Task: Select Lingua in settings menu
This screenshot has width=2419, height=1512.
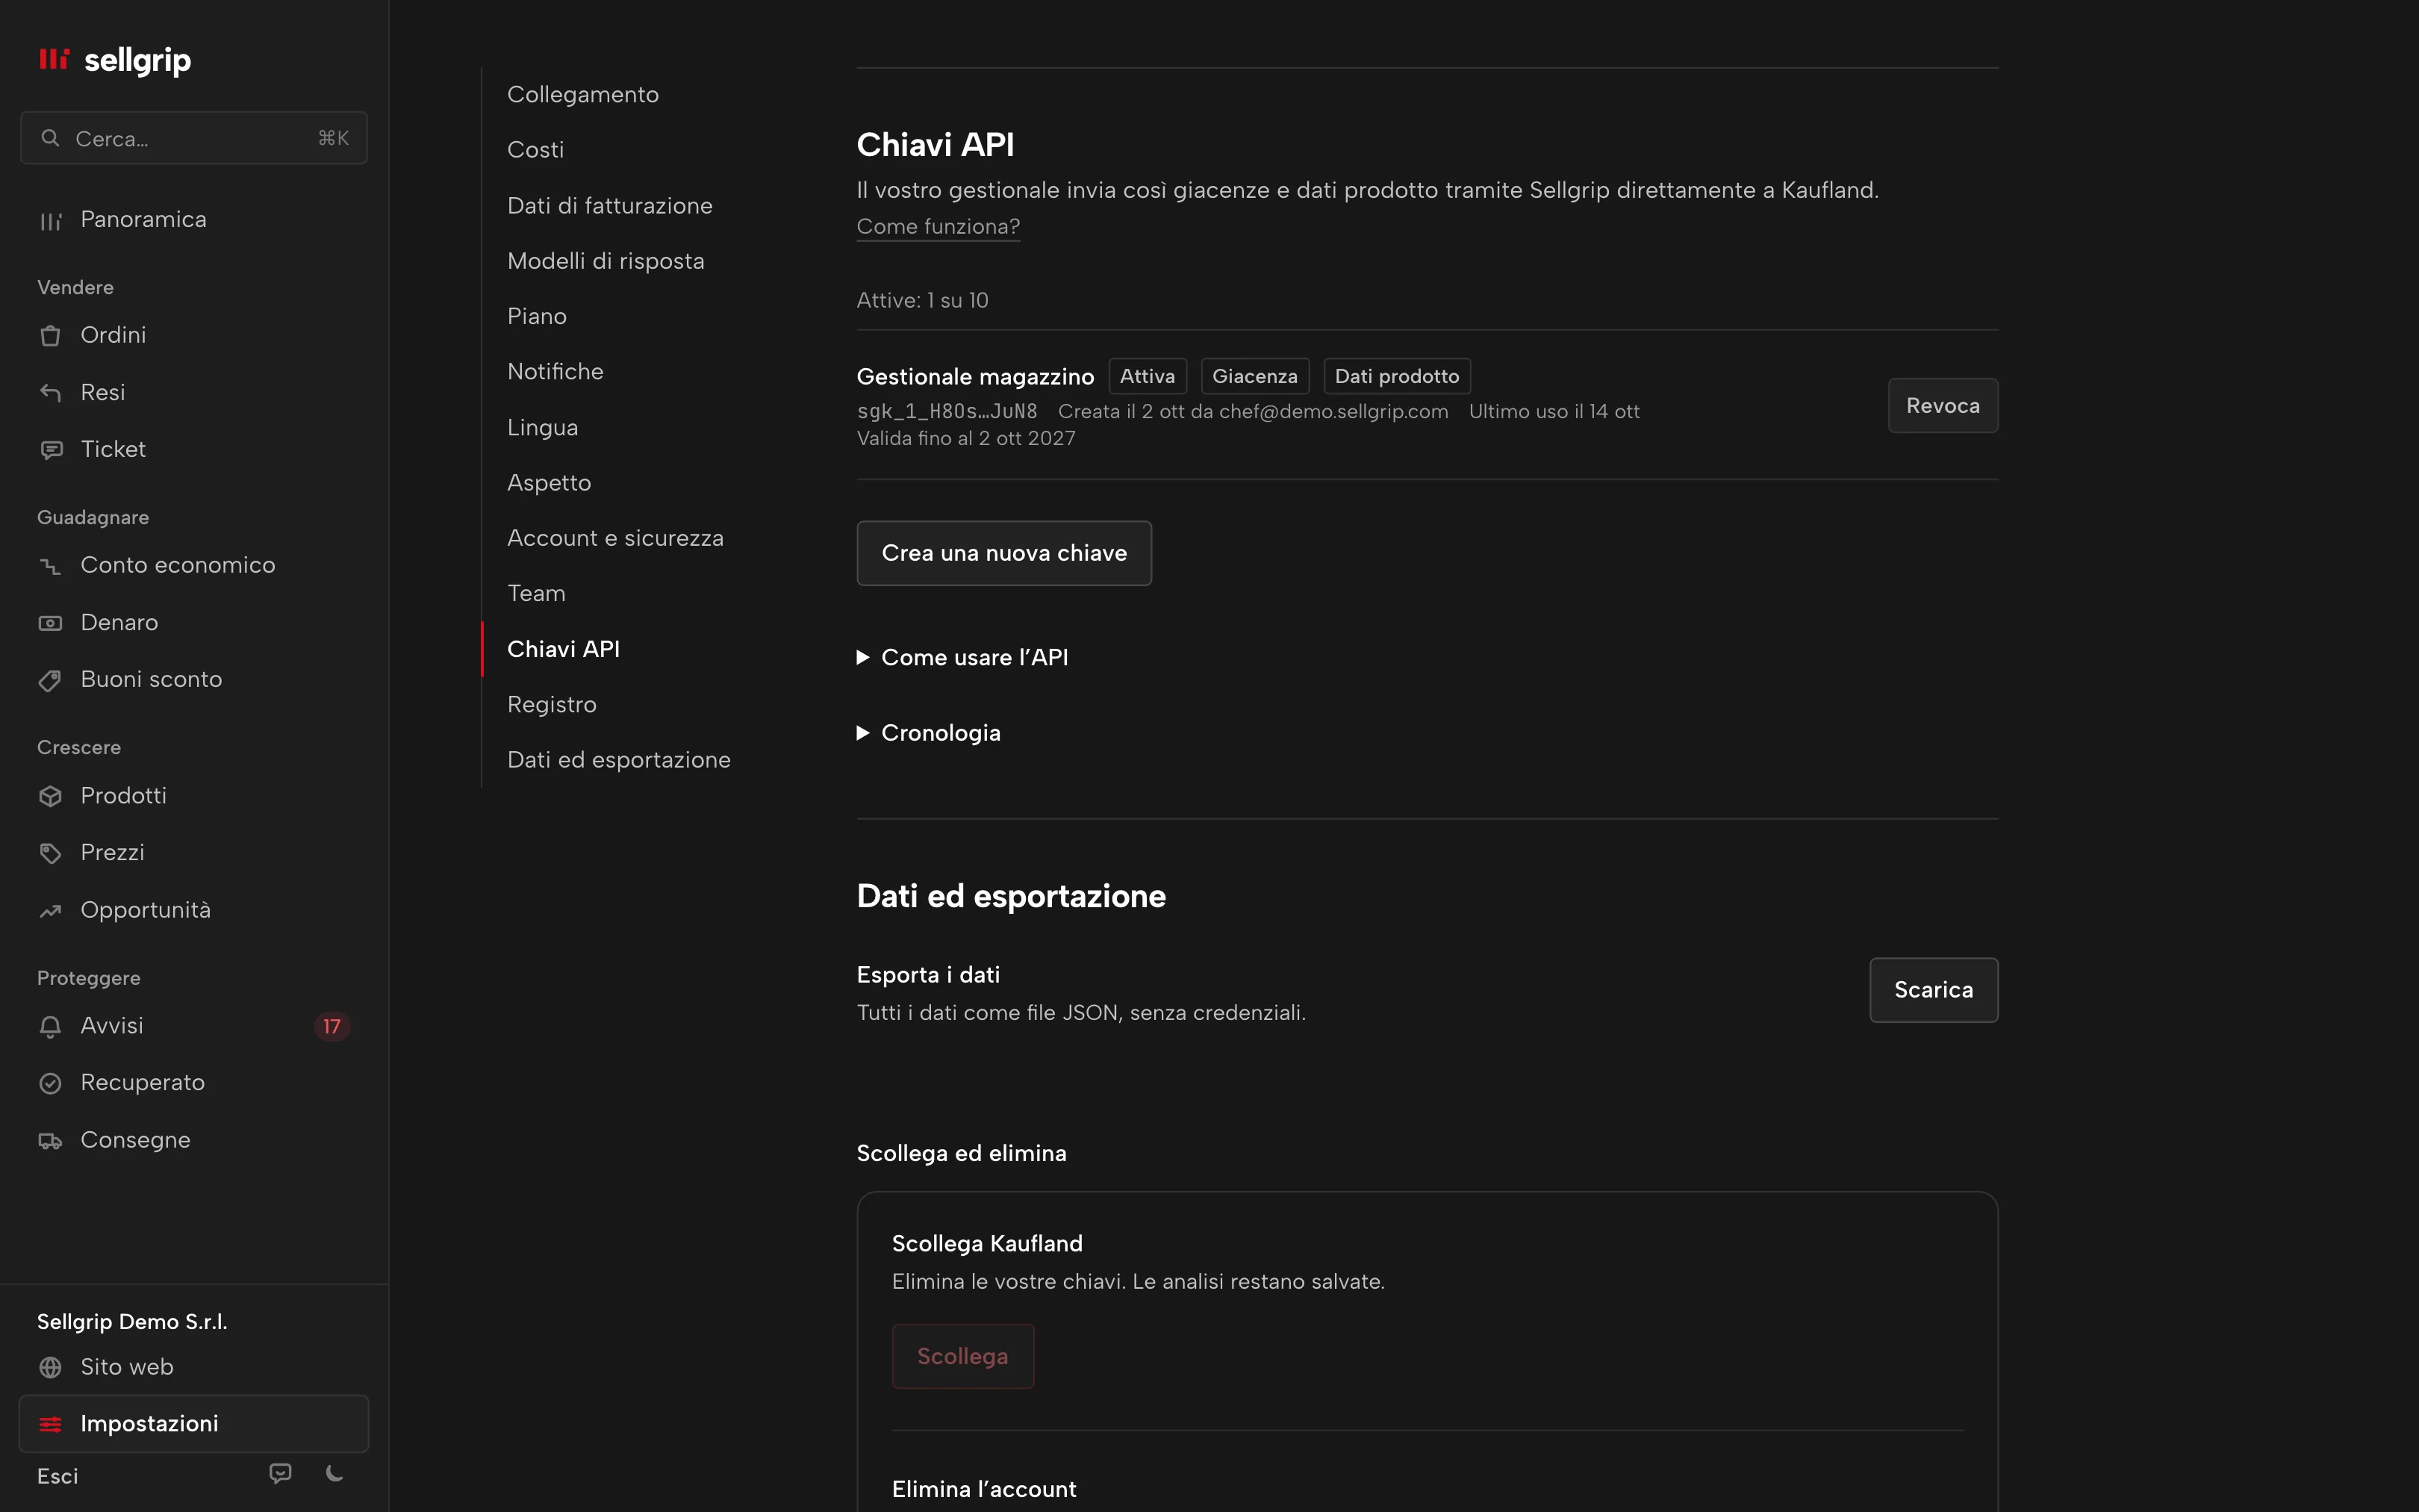Action: pyautogui.click(x=543, y=427)
